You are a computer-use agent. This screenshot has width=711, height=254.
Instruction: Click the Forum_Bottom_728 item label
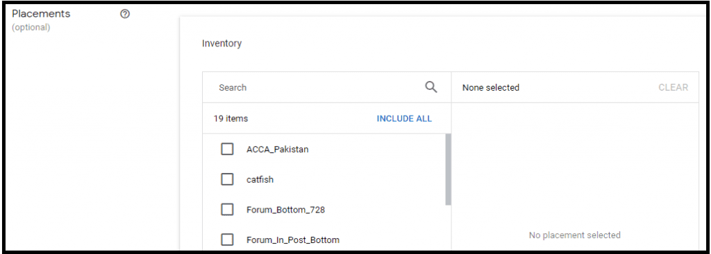pyautogui.click(x=285, y=210)
